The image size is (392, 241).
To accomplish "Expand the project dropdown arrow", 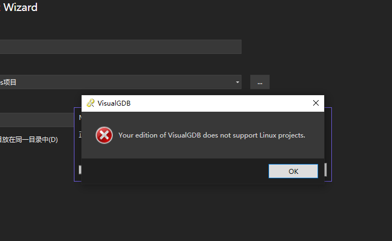I will point(237,82).
